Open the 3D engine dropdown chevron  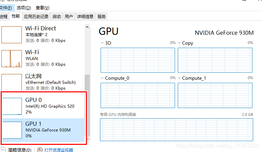pyautogui.click(x=102, y=43)
